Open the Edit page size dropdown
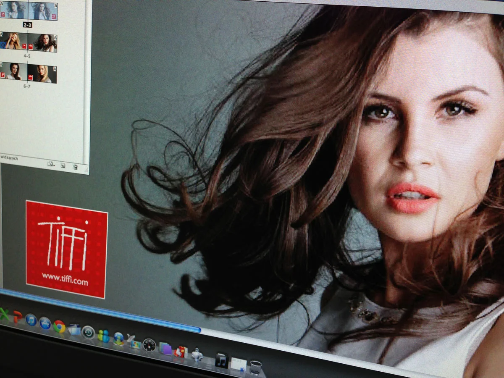 [x=51, y=164]
